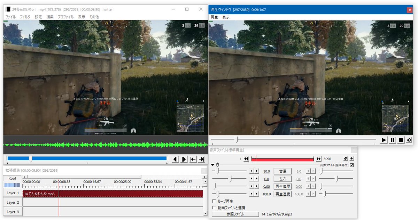Image resolution: width=418 pixels, height=220 pixels.
Task: Toggle visibility of Layer 3
Action: (x=13, y=211)
